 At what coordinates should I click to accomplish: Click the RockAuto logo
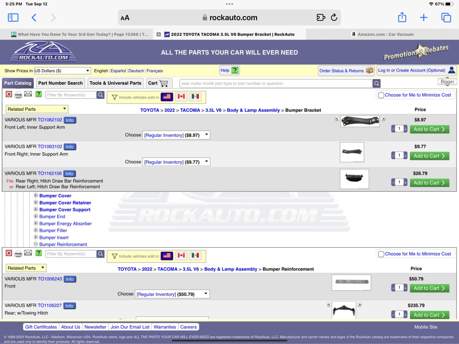[x=43, y=52]
